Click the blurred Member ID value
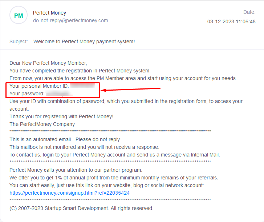The image size is (264, 222). click(82, 86)
